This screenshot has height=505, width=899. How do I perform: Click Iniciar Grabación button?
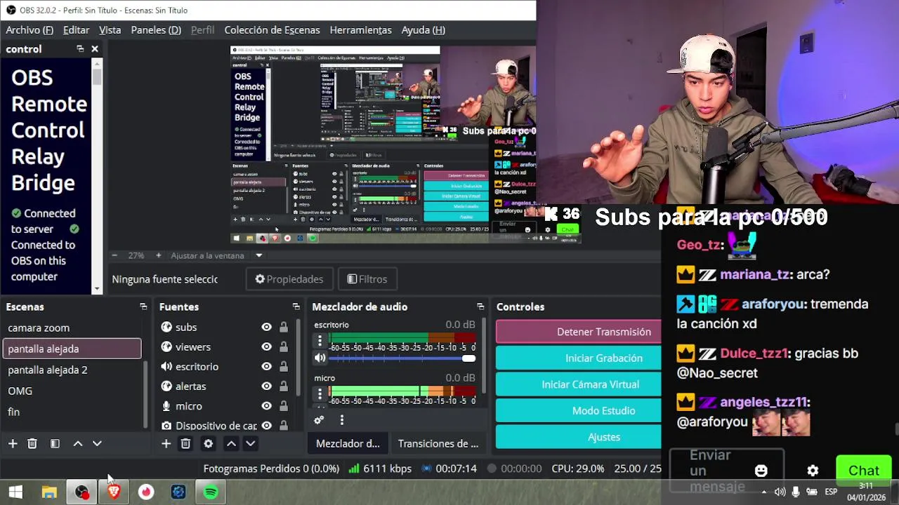[579, 358]
